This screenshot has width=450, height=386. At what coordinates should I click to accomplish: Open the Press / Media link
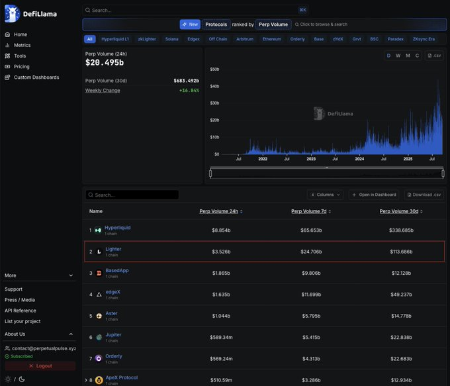tap(20, 300)
